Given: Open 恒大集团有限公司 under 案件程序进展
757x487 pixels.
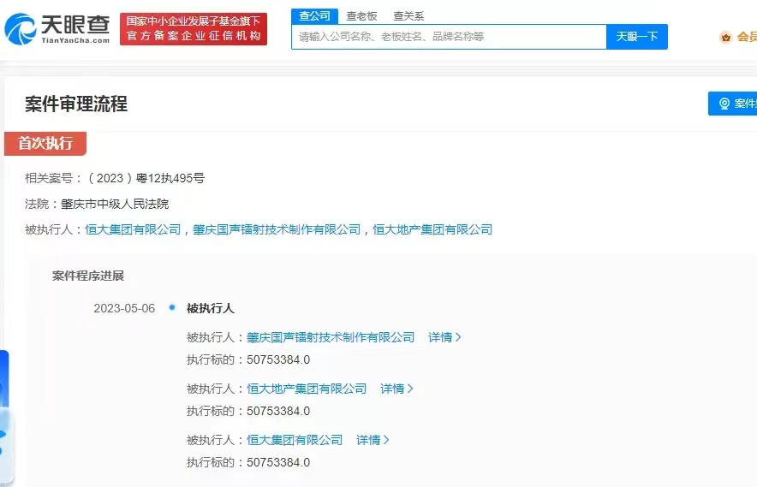Looking at the screenshot, I should tap(295, 440).
